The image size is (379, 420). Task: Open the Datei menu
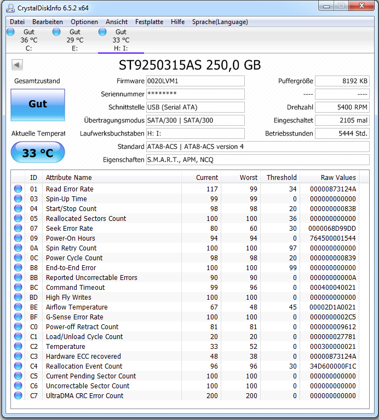pyautogui.click(x=17, y=22)
